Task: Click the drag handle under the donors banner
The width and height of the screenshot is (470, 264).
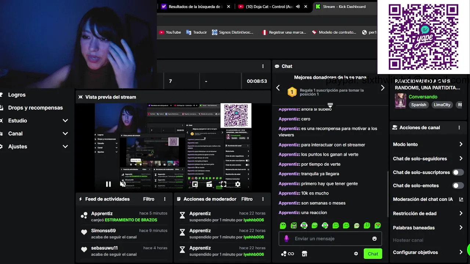Action: pos(330,105)
